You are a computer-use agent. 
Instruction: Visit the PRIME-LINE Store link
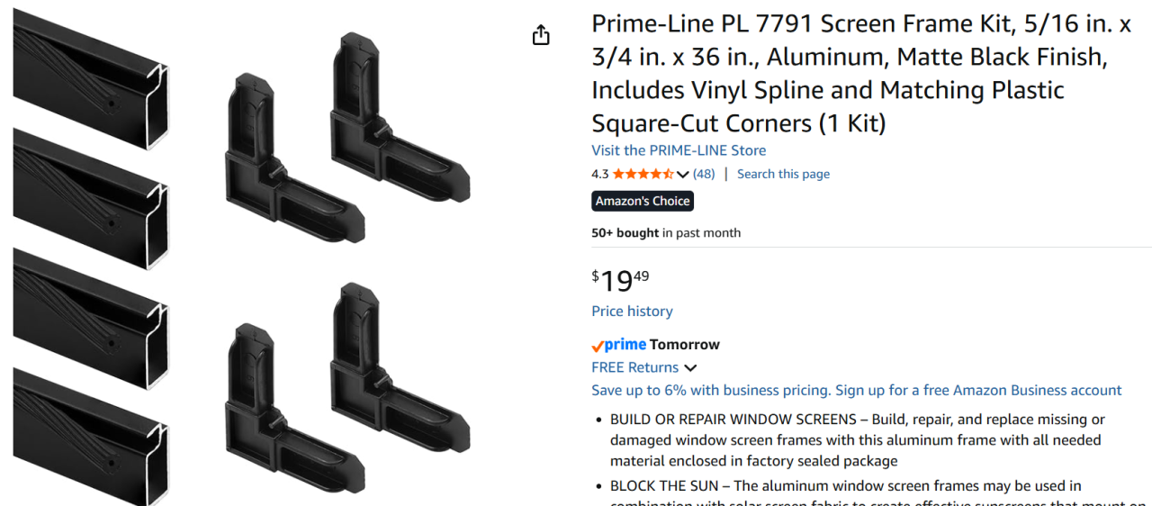[679, 150]
